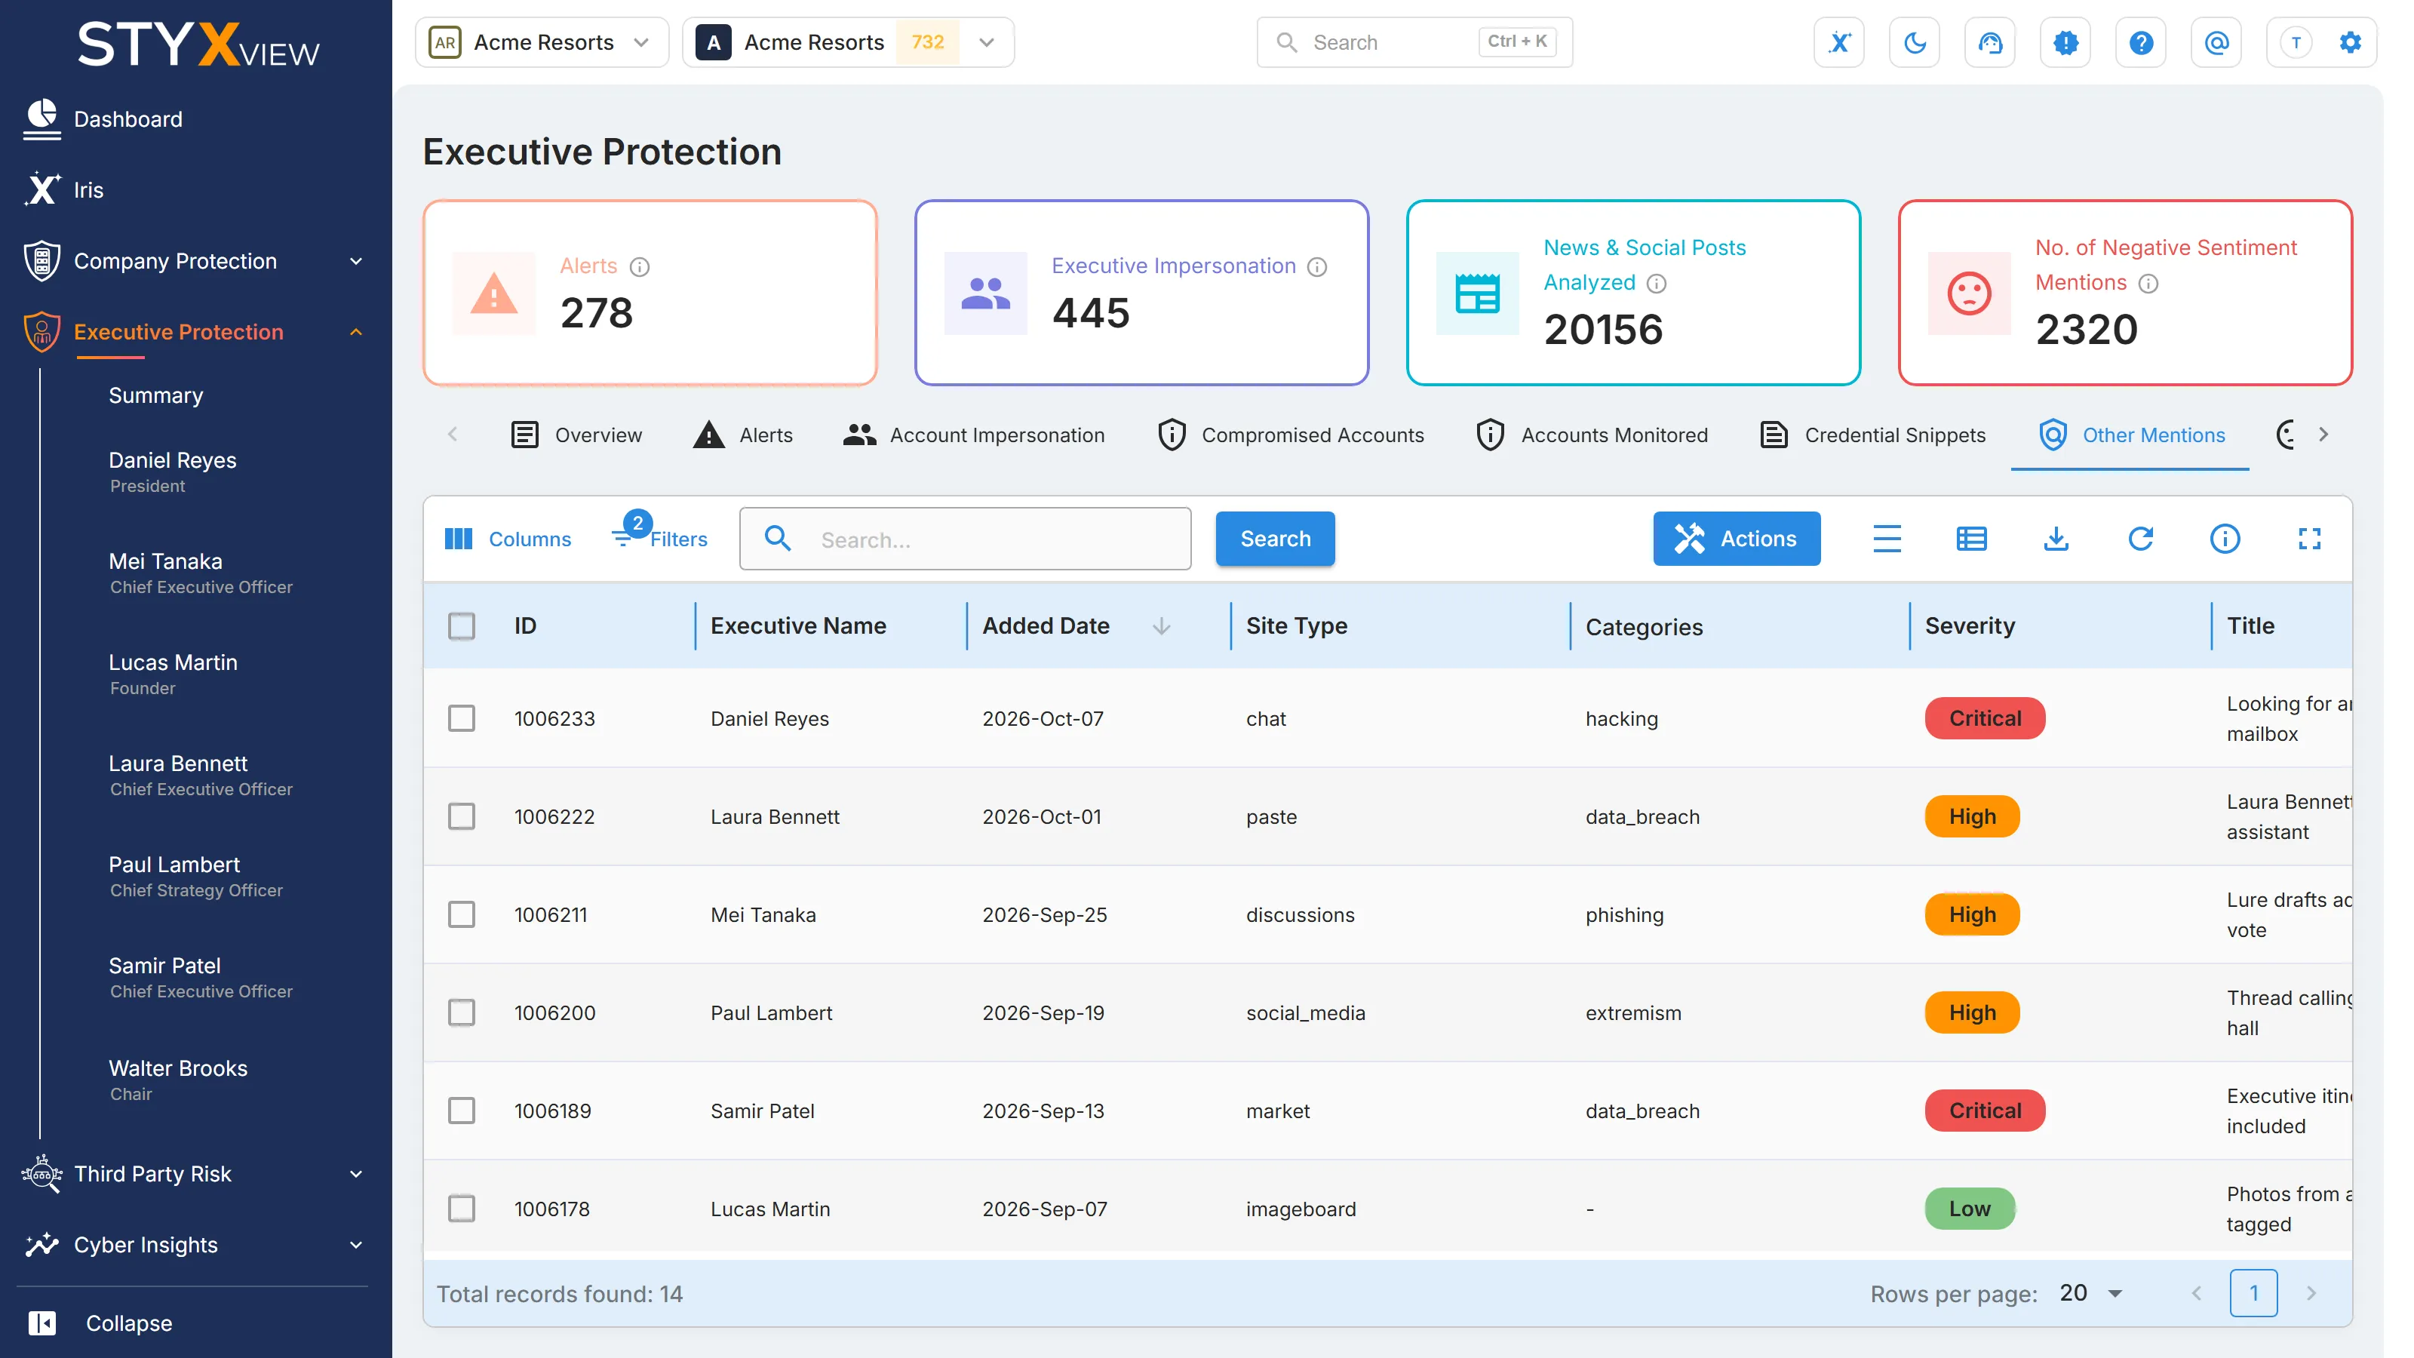
Task: Open the settings gear icon
Action: (2349, 42)
